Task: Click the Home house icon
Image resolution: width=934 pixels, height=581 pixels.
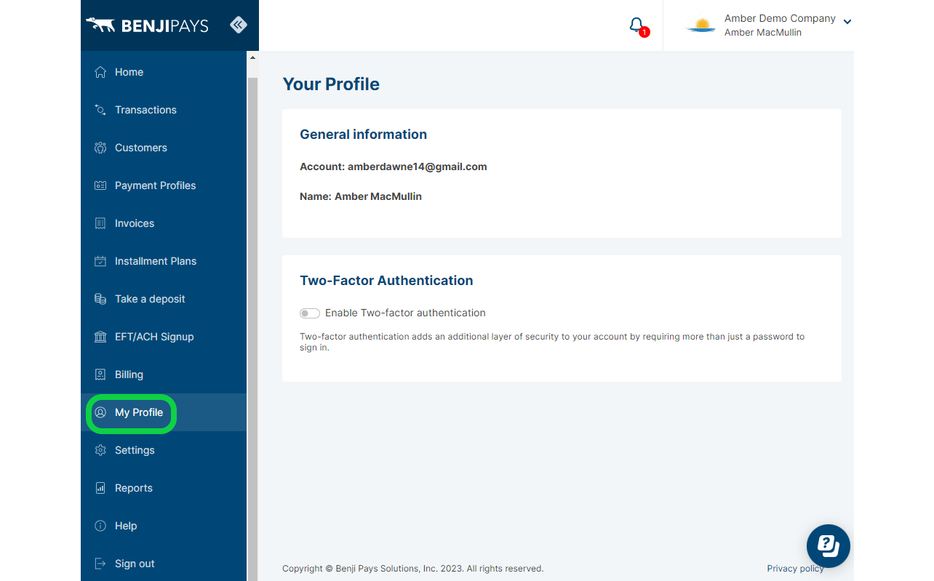Action: 100,72
